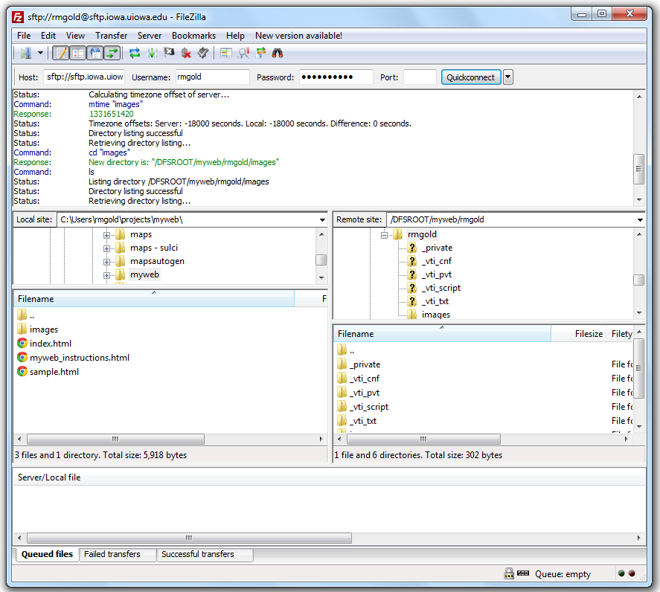Toggle directory comparison

(x=243, y=53)
